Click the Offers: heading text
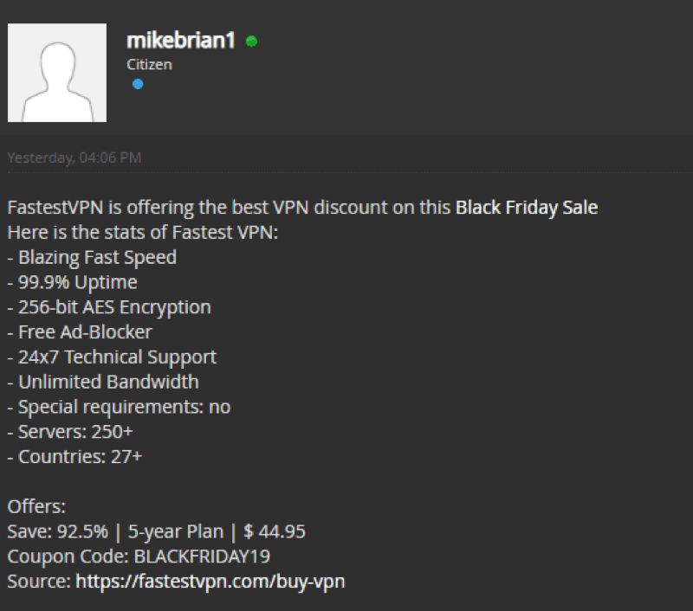693x611 pixels. pyautogui.click(x=36, y=506)
